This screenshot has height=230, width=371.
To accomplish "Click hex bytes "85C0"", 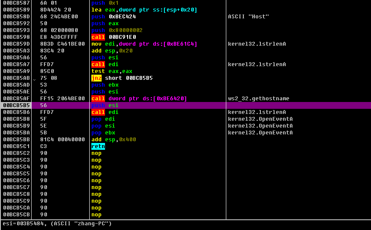I will pos(47,71).
